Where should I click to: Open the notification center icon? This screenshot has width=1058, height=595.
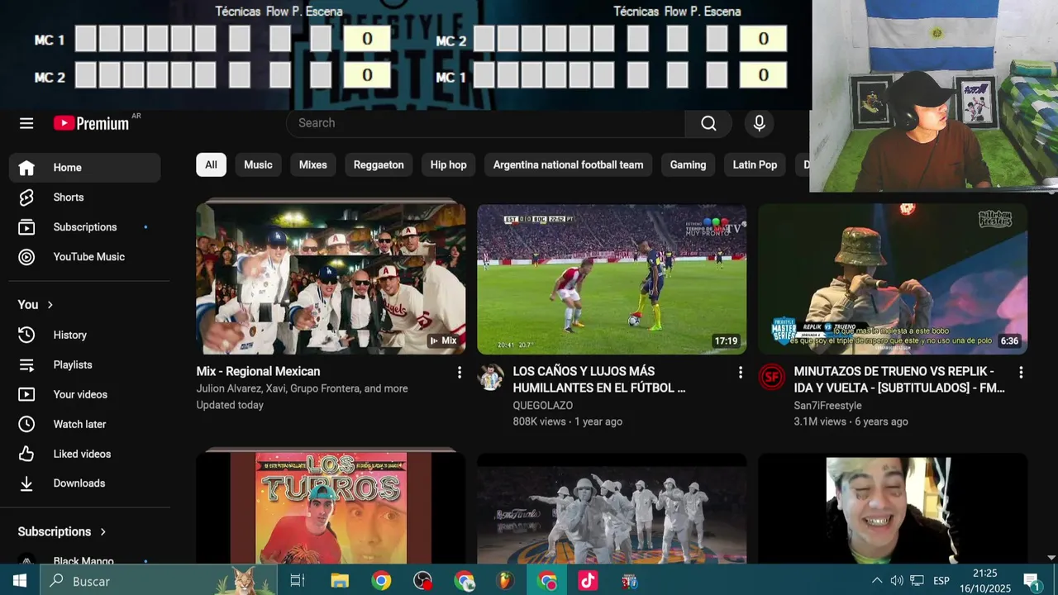(x=1032, y=581)
